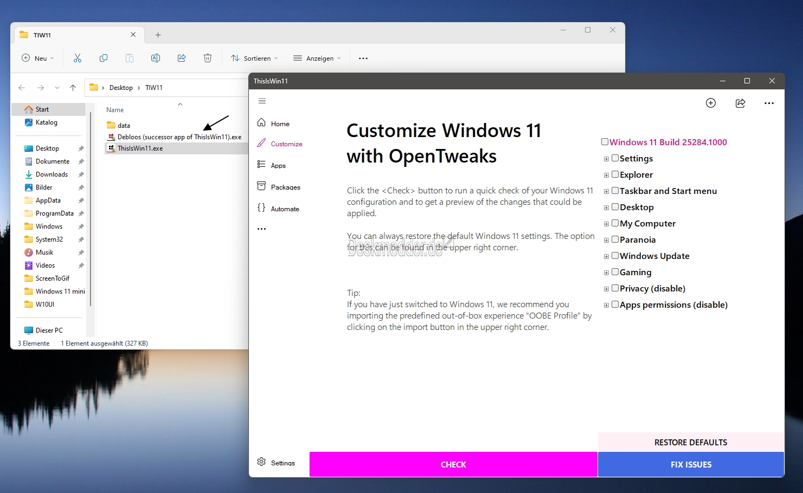Click the RESTORE DEFAULTS button

pos(691,442)
